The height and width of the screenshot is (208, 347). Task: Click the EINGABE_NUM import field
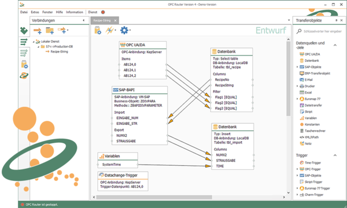tap(127, 118)
